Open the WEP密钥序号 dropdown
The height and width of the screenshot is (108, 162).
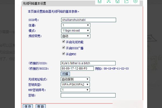pos(75,90)
